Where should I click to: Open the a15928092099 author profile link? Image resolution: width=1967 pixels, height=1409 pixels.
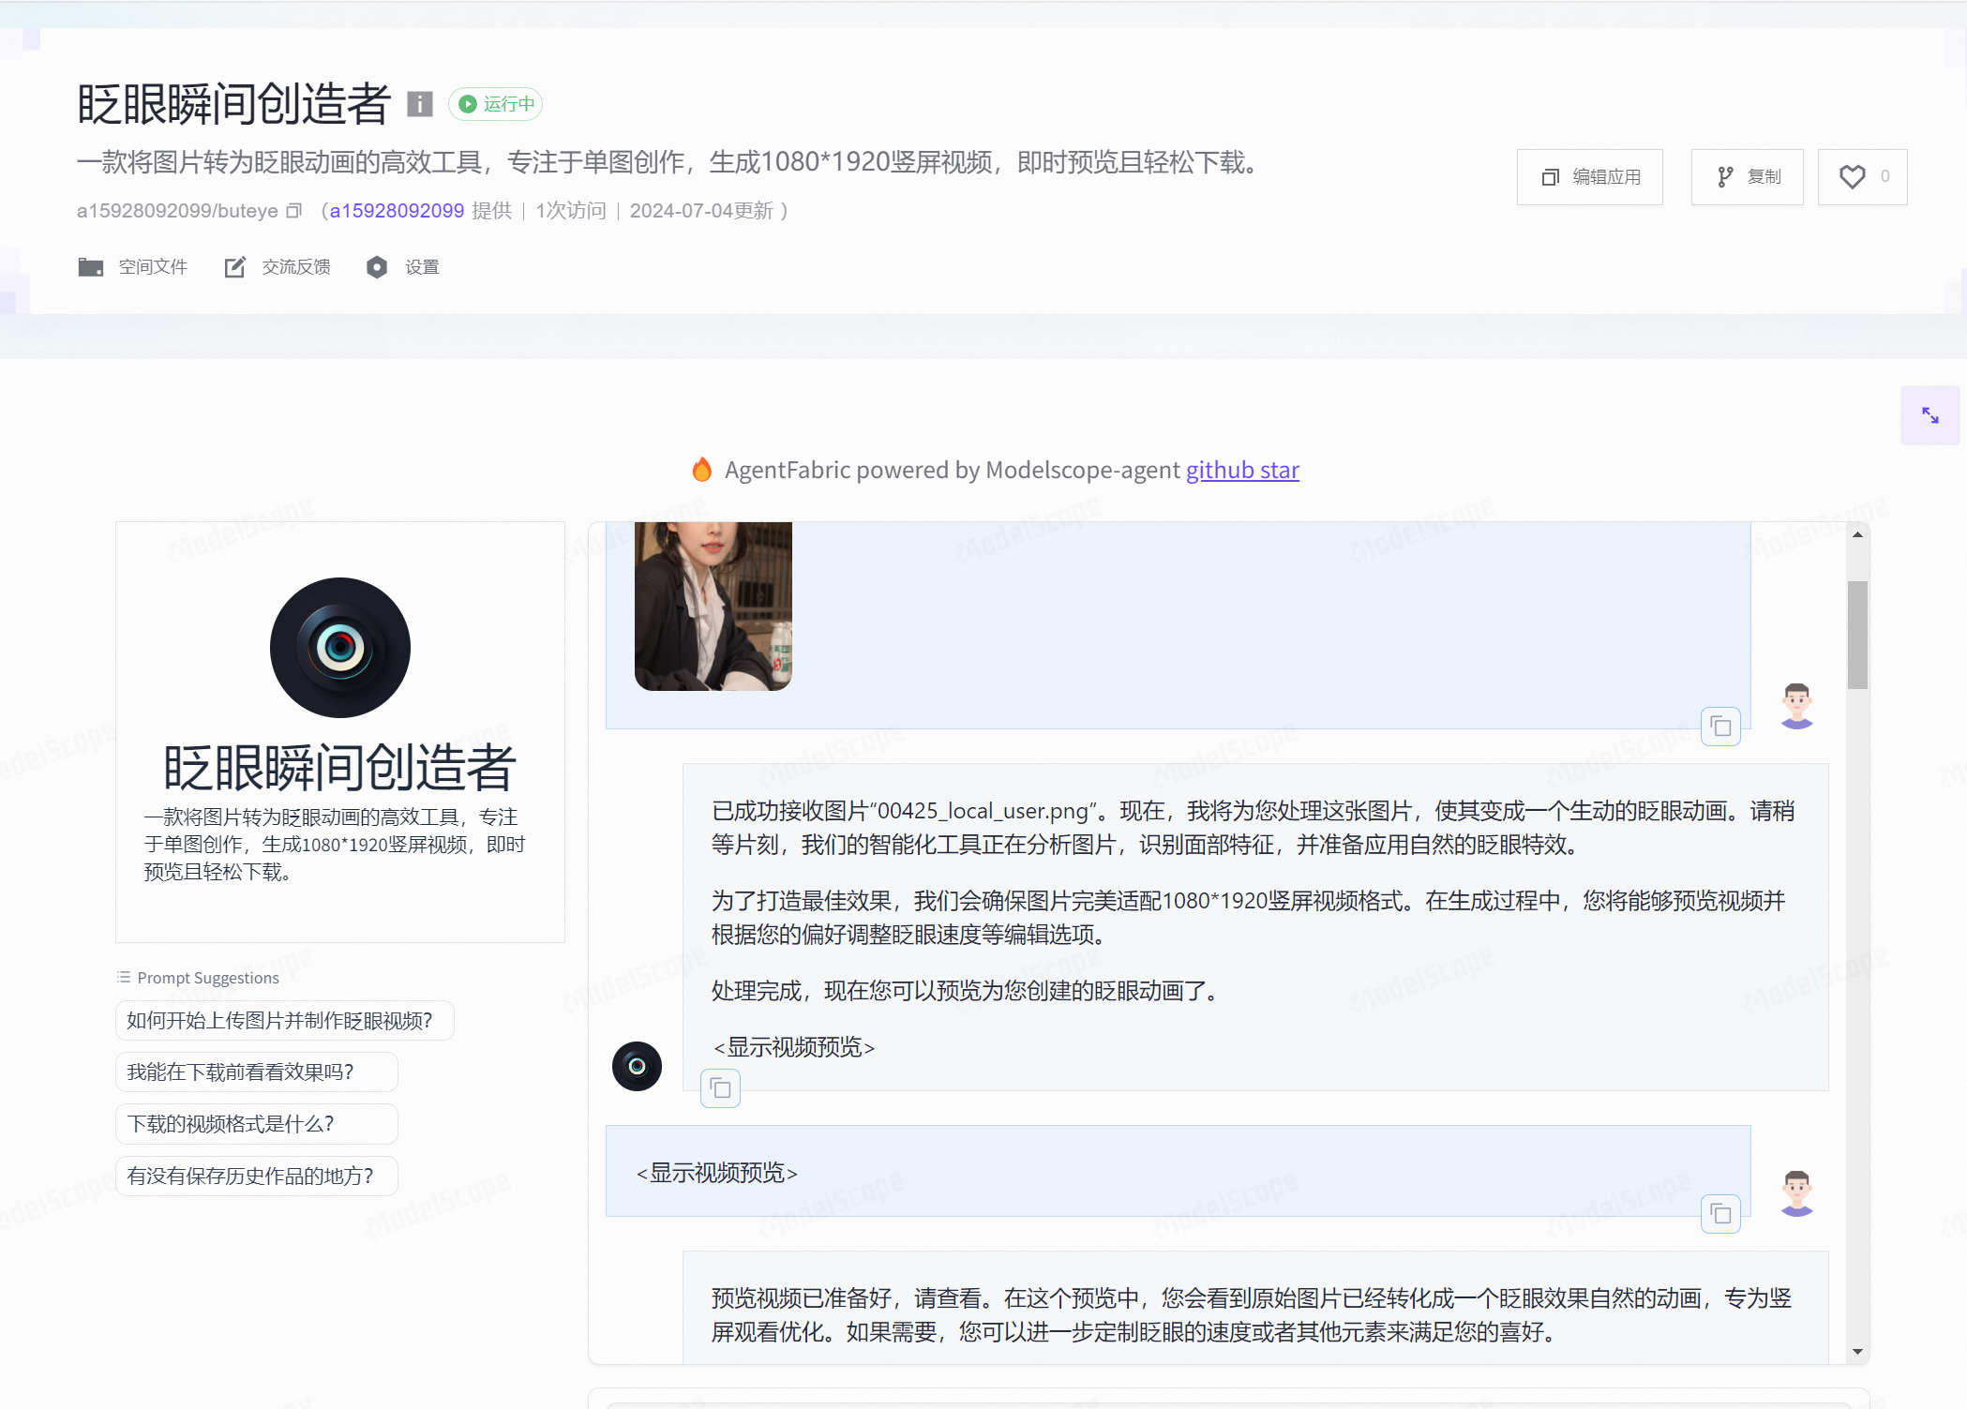coord(397,211)
